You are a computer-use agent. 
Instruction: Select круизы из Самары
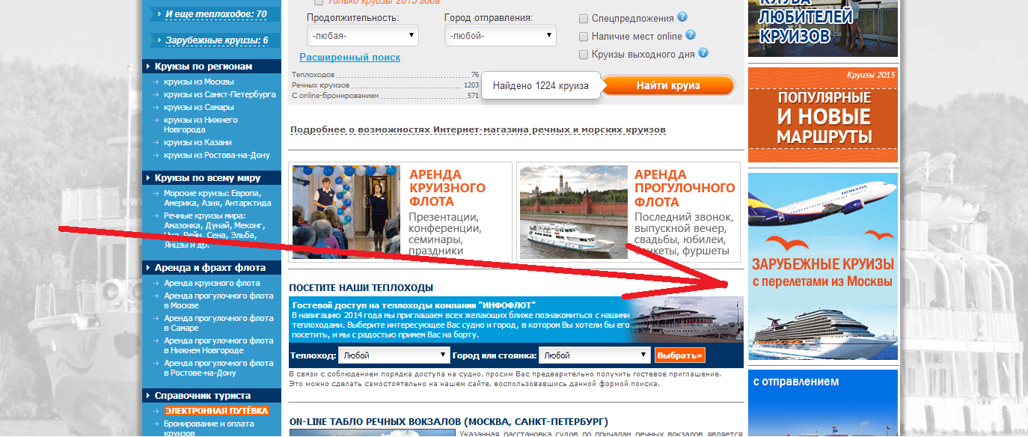pyautogui.click(x=198, y=107)
